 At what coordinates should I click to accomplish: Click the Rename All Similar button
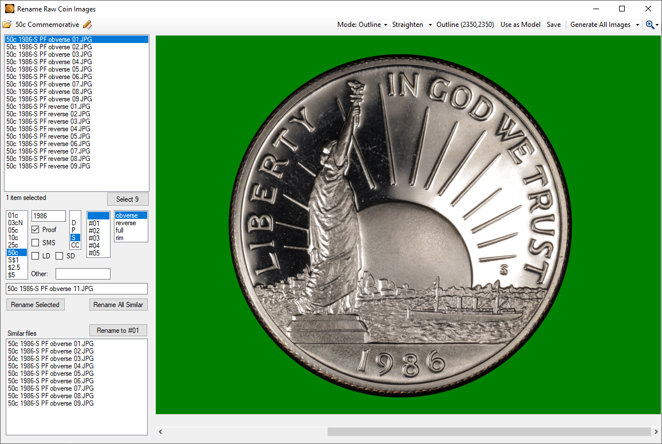pos(119,305)
